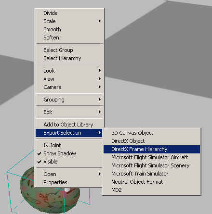Select Properties at menu bottom

69,182
